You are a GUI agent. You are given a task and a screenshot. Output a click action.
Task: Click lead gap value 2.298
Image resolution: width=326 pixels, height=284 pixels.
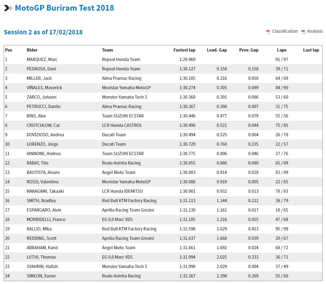[222, 276]
